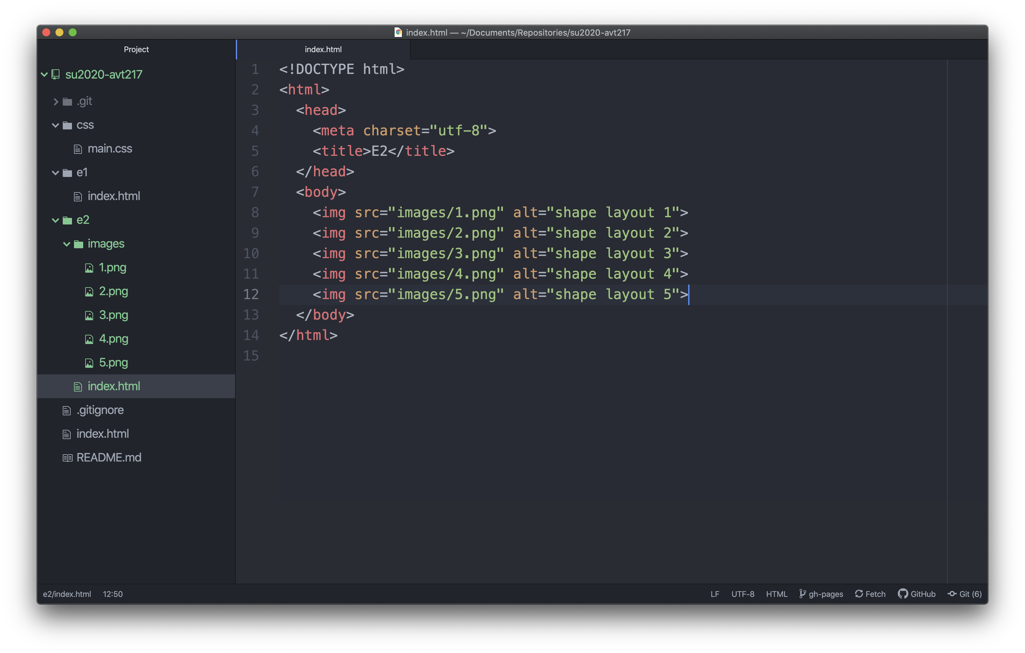
Task: Click the e2/index.html path in status bar
Action: tap(67, 594)
